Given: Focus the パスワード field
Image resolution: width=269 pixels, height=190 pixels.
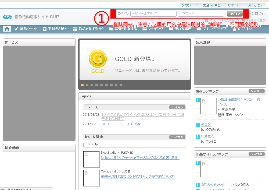Looking at the screenshot, I should (201, 14).
